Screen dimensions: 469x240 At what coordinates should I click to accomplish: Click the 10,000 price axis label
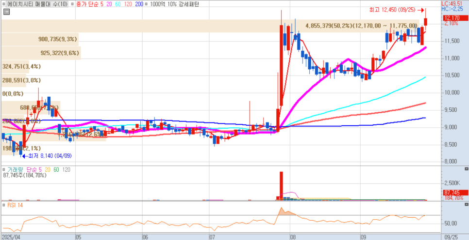452,92
